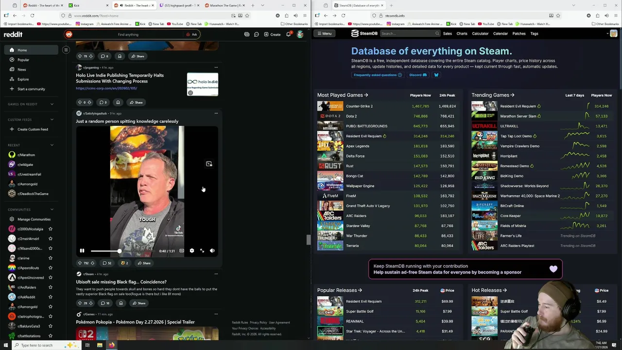Open new tab in SteamDB browser window
Screen dimensions: 622x350
pos(391,5)
